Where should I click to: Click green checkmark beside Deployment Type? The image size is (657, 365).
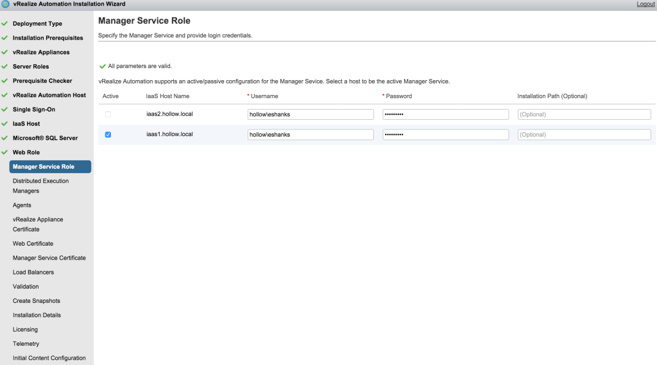pyautogui.click(x=4, y=24)
